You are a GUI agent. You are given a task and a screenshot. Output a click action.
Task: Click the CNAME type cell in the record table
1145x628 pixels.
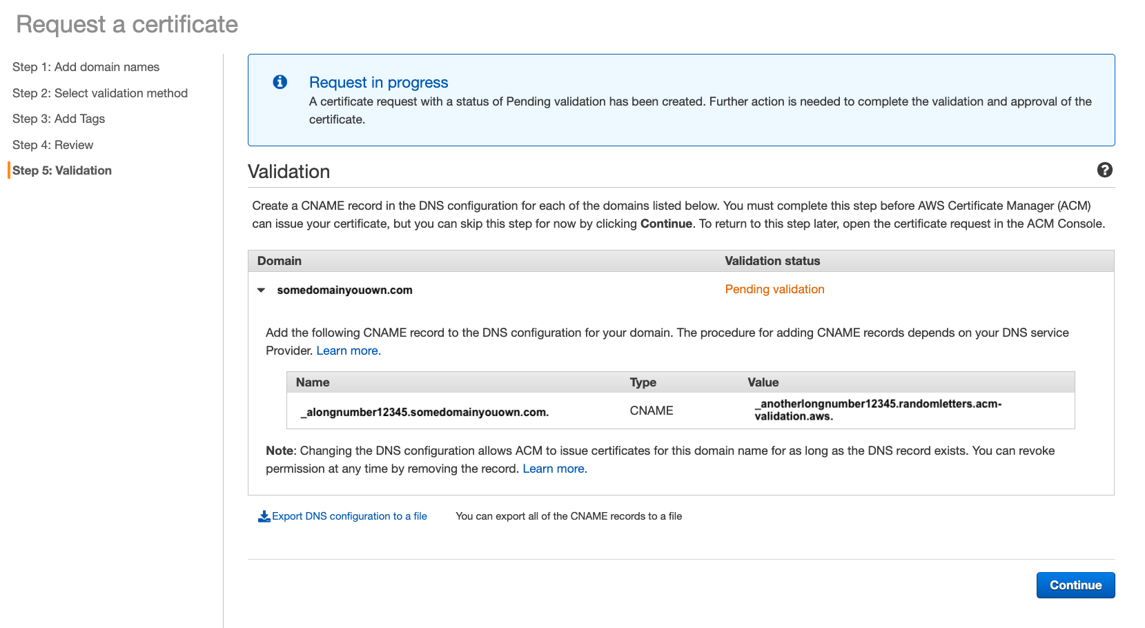[651, 410]
